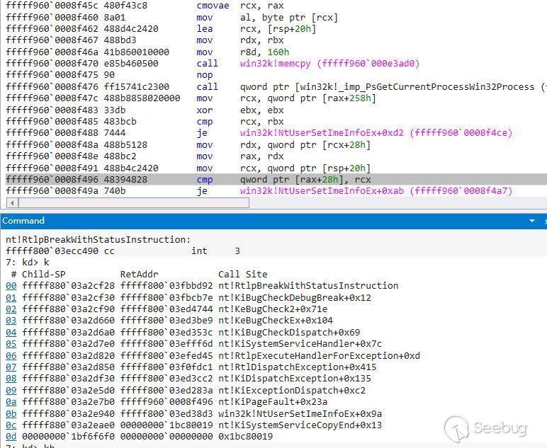This screenshot has height=448, width=547.
Task: Open stack frame 02 link
Action: click(11, 309)
